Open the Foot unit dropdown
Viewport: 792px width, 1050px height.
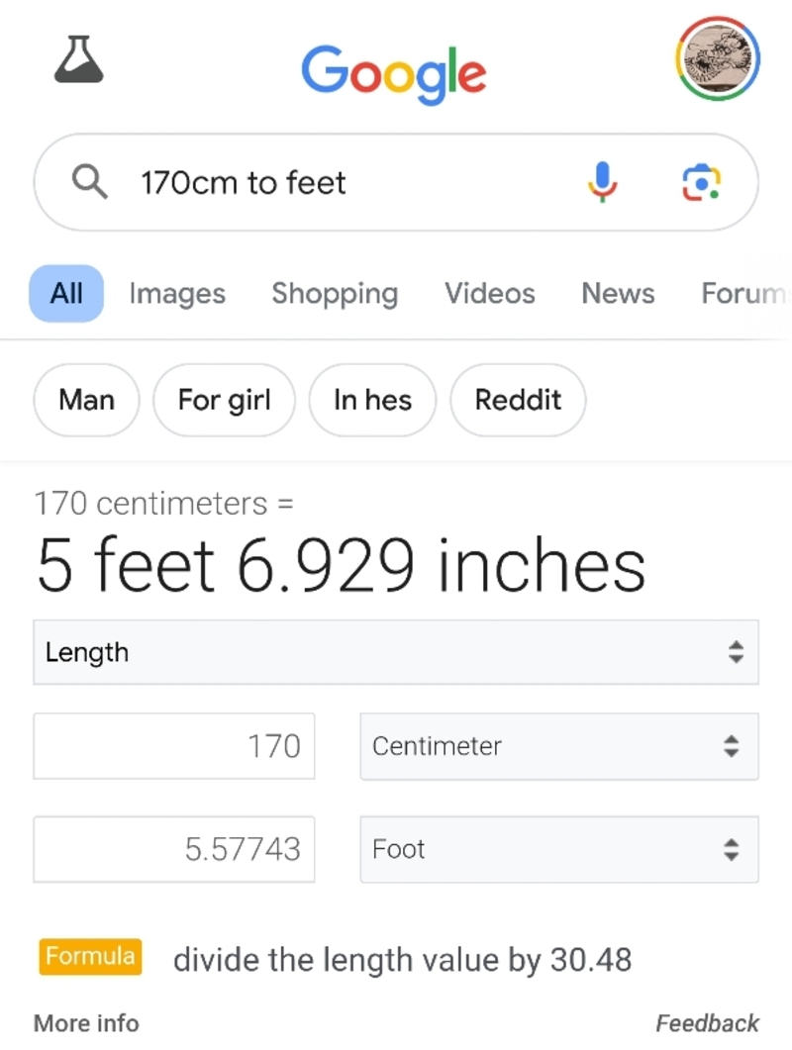tap(558, 849)
